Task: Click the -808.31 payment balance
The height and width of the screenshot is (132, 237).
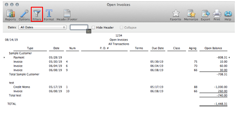Action: point(222,58)
